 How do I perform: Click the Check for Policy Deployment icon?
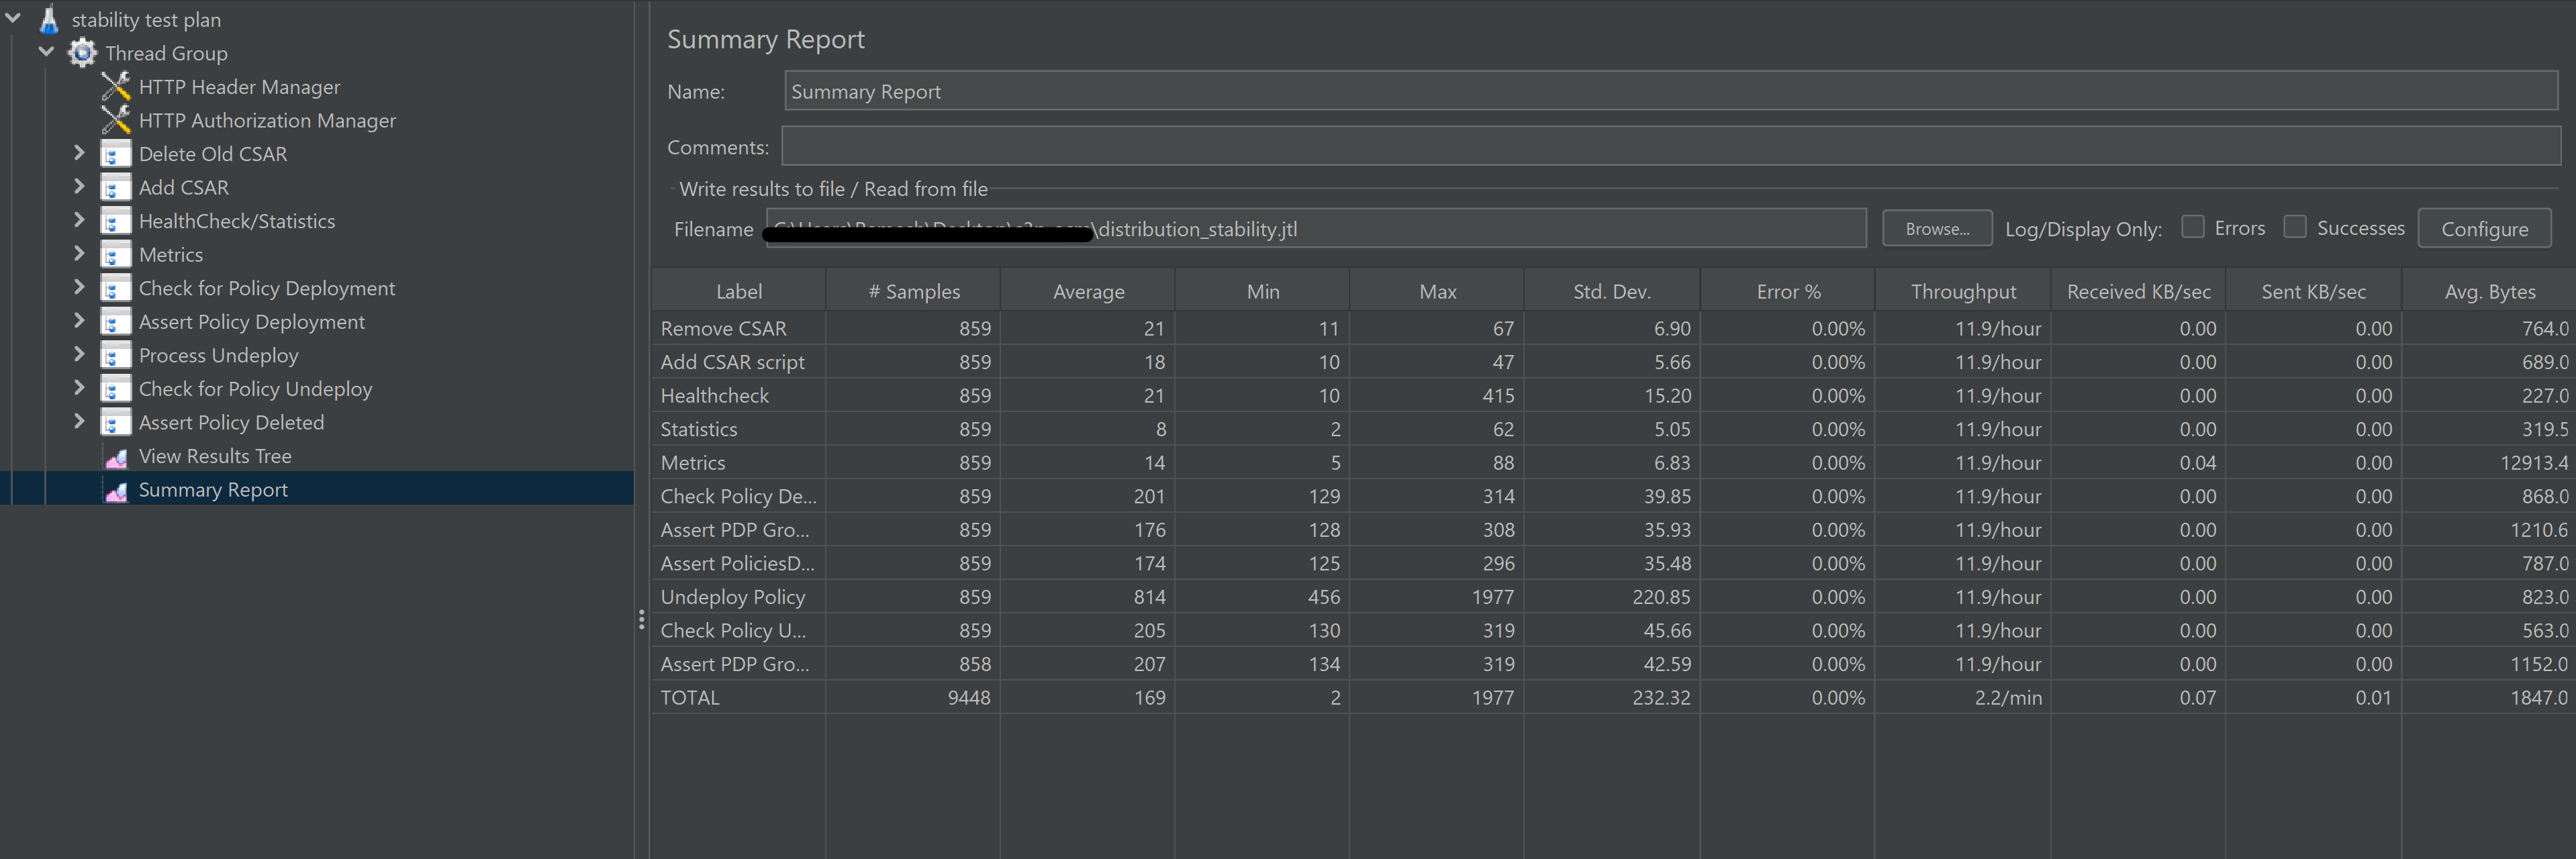point(116,288)
